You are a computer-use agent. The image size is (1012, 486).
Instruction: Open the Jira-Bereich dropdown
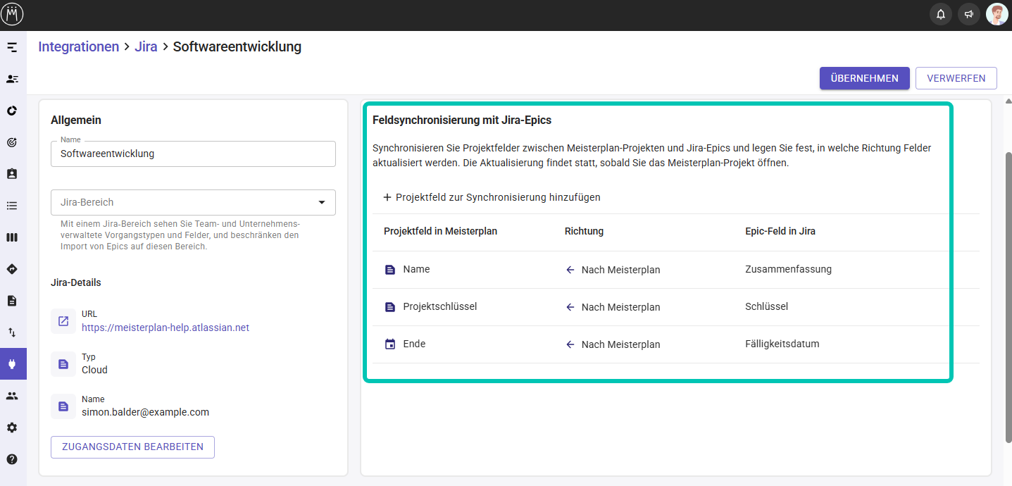point(193,202)
